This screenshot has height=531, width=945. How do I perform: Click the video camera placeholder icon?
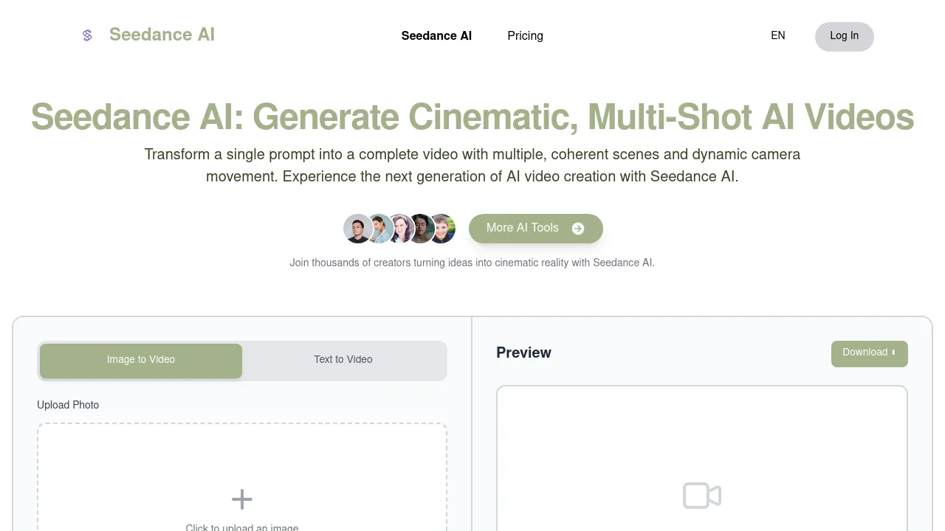point(702,496)
